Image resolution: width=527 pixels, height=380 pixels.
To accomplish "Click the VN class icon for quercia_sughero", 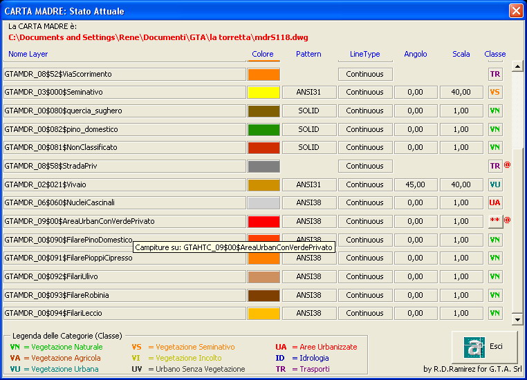I will click(495, 111).
